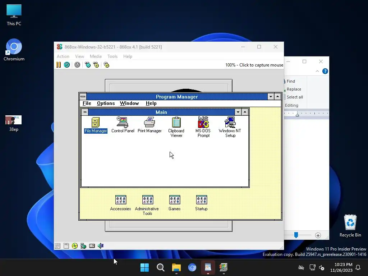Select the Clipboard Viewer icon

click(x=176, y=127)
